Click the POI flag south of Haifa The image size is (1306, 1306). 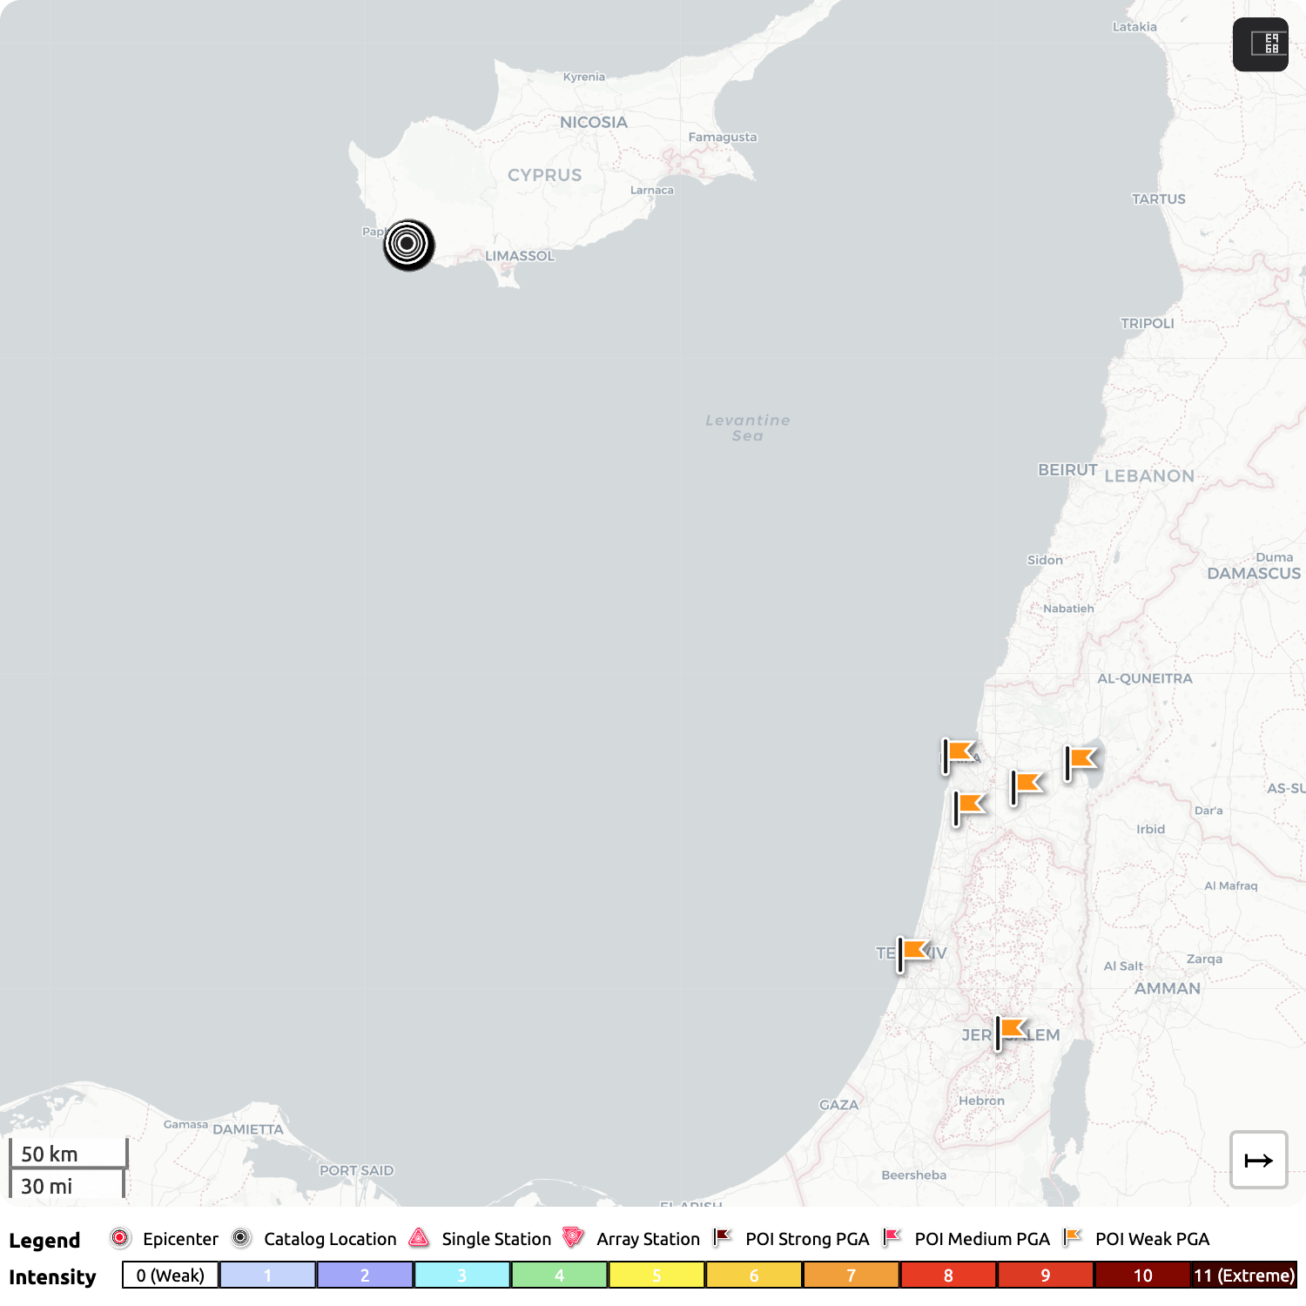pos(969,806)
